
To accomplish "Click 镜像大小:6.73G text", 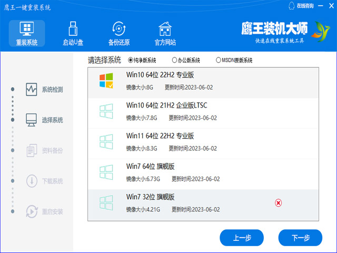I will [x=143, y=179].
